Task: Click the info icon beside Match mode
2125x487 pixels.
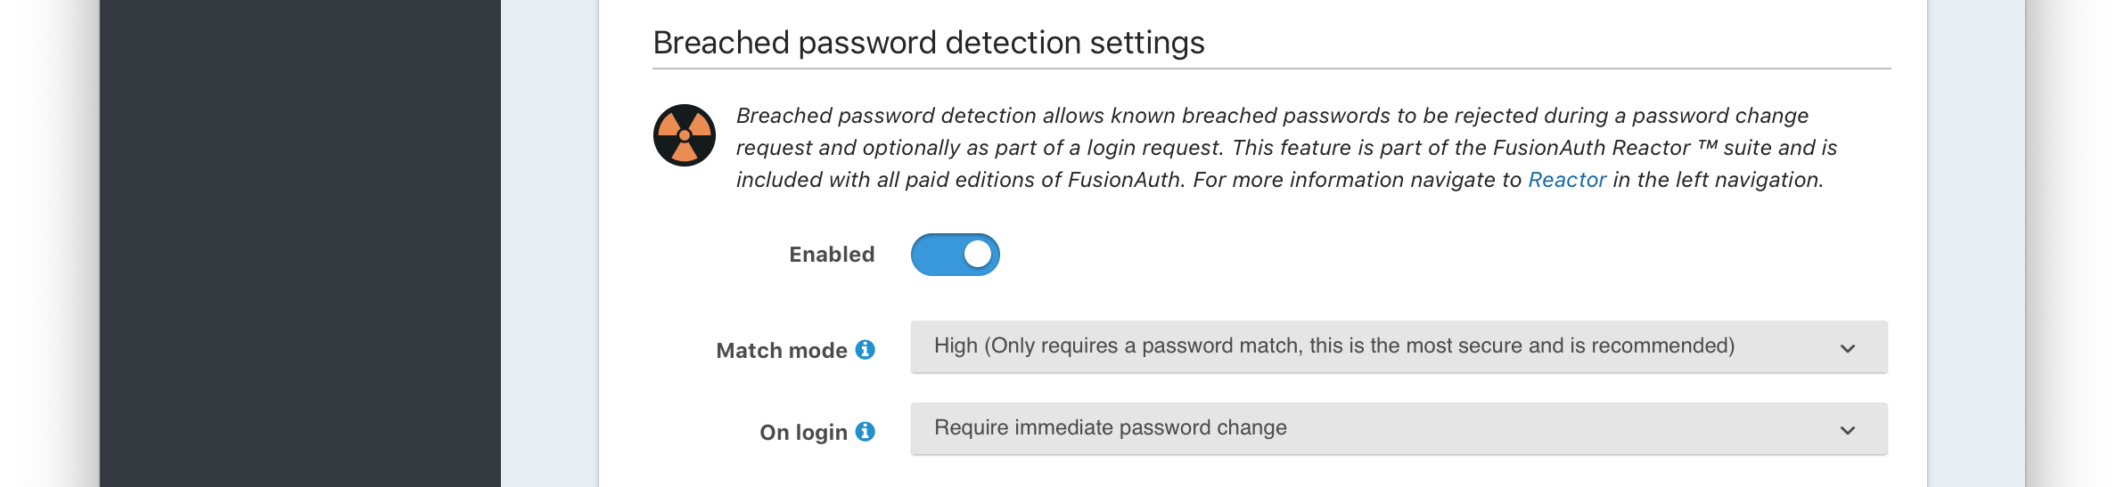Action: pos(865,350)
